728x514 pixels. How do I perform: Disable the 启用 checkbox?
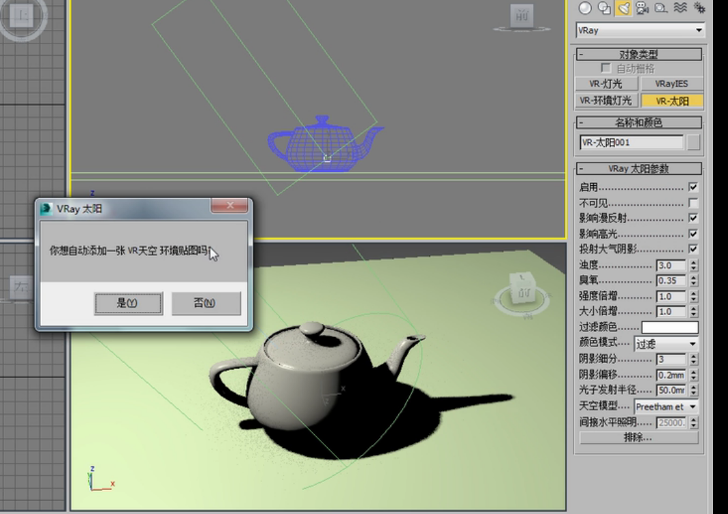(x=693, y=187)
